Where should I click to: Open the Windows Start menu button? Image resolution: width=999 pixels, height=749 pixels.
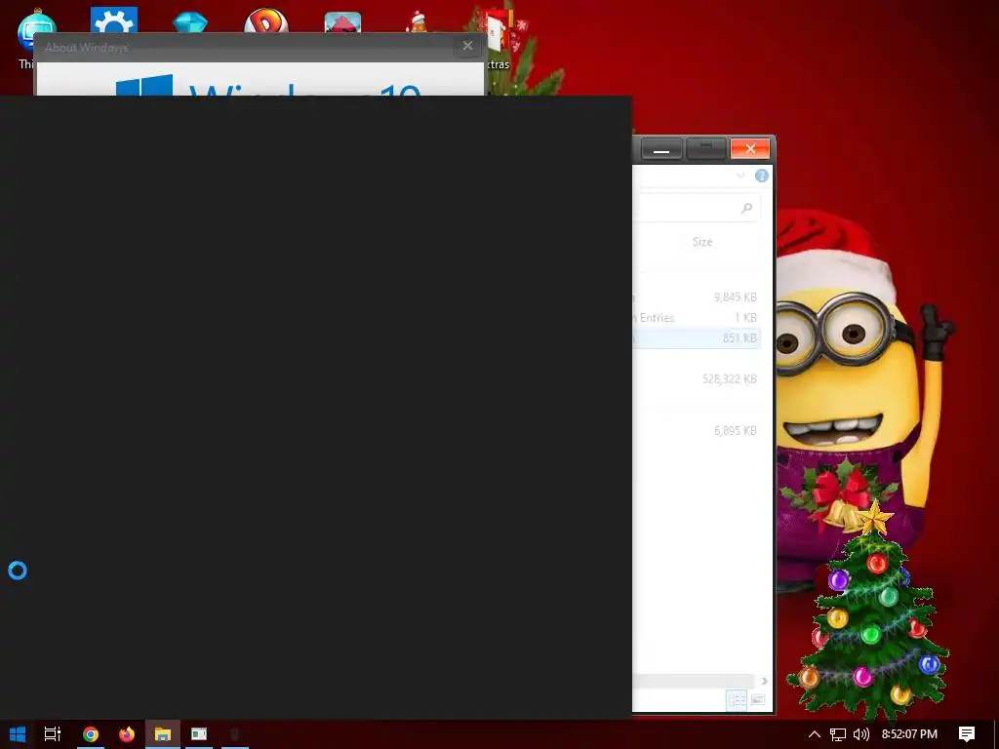(x=18, y=734)
